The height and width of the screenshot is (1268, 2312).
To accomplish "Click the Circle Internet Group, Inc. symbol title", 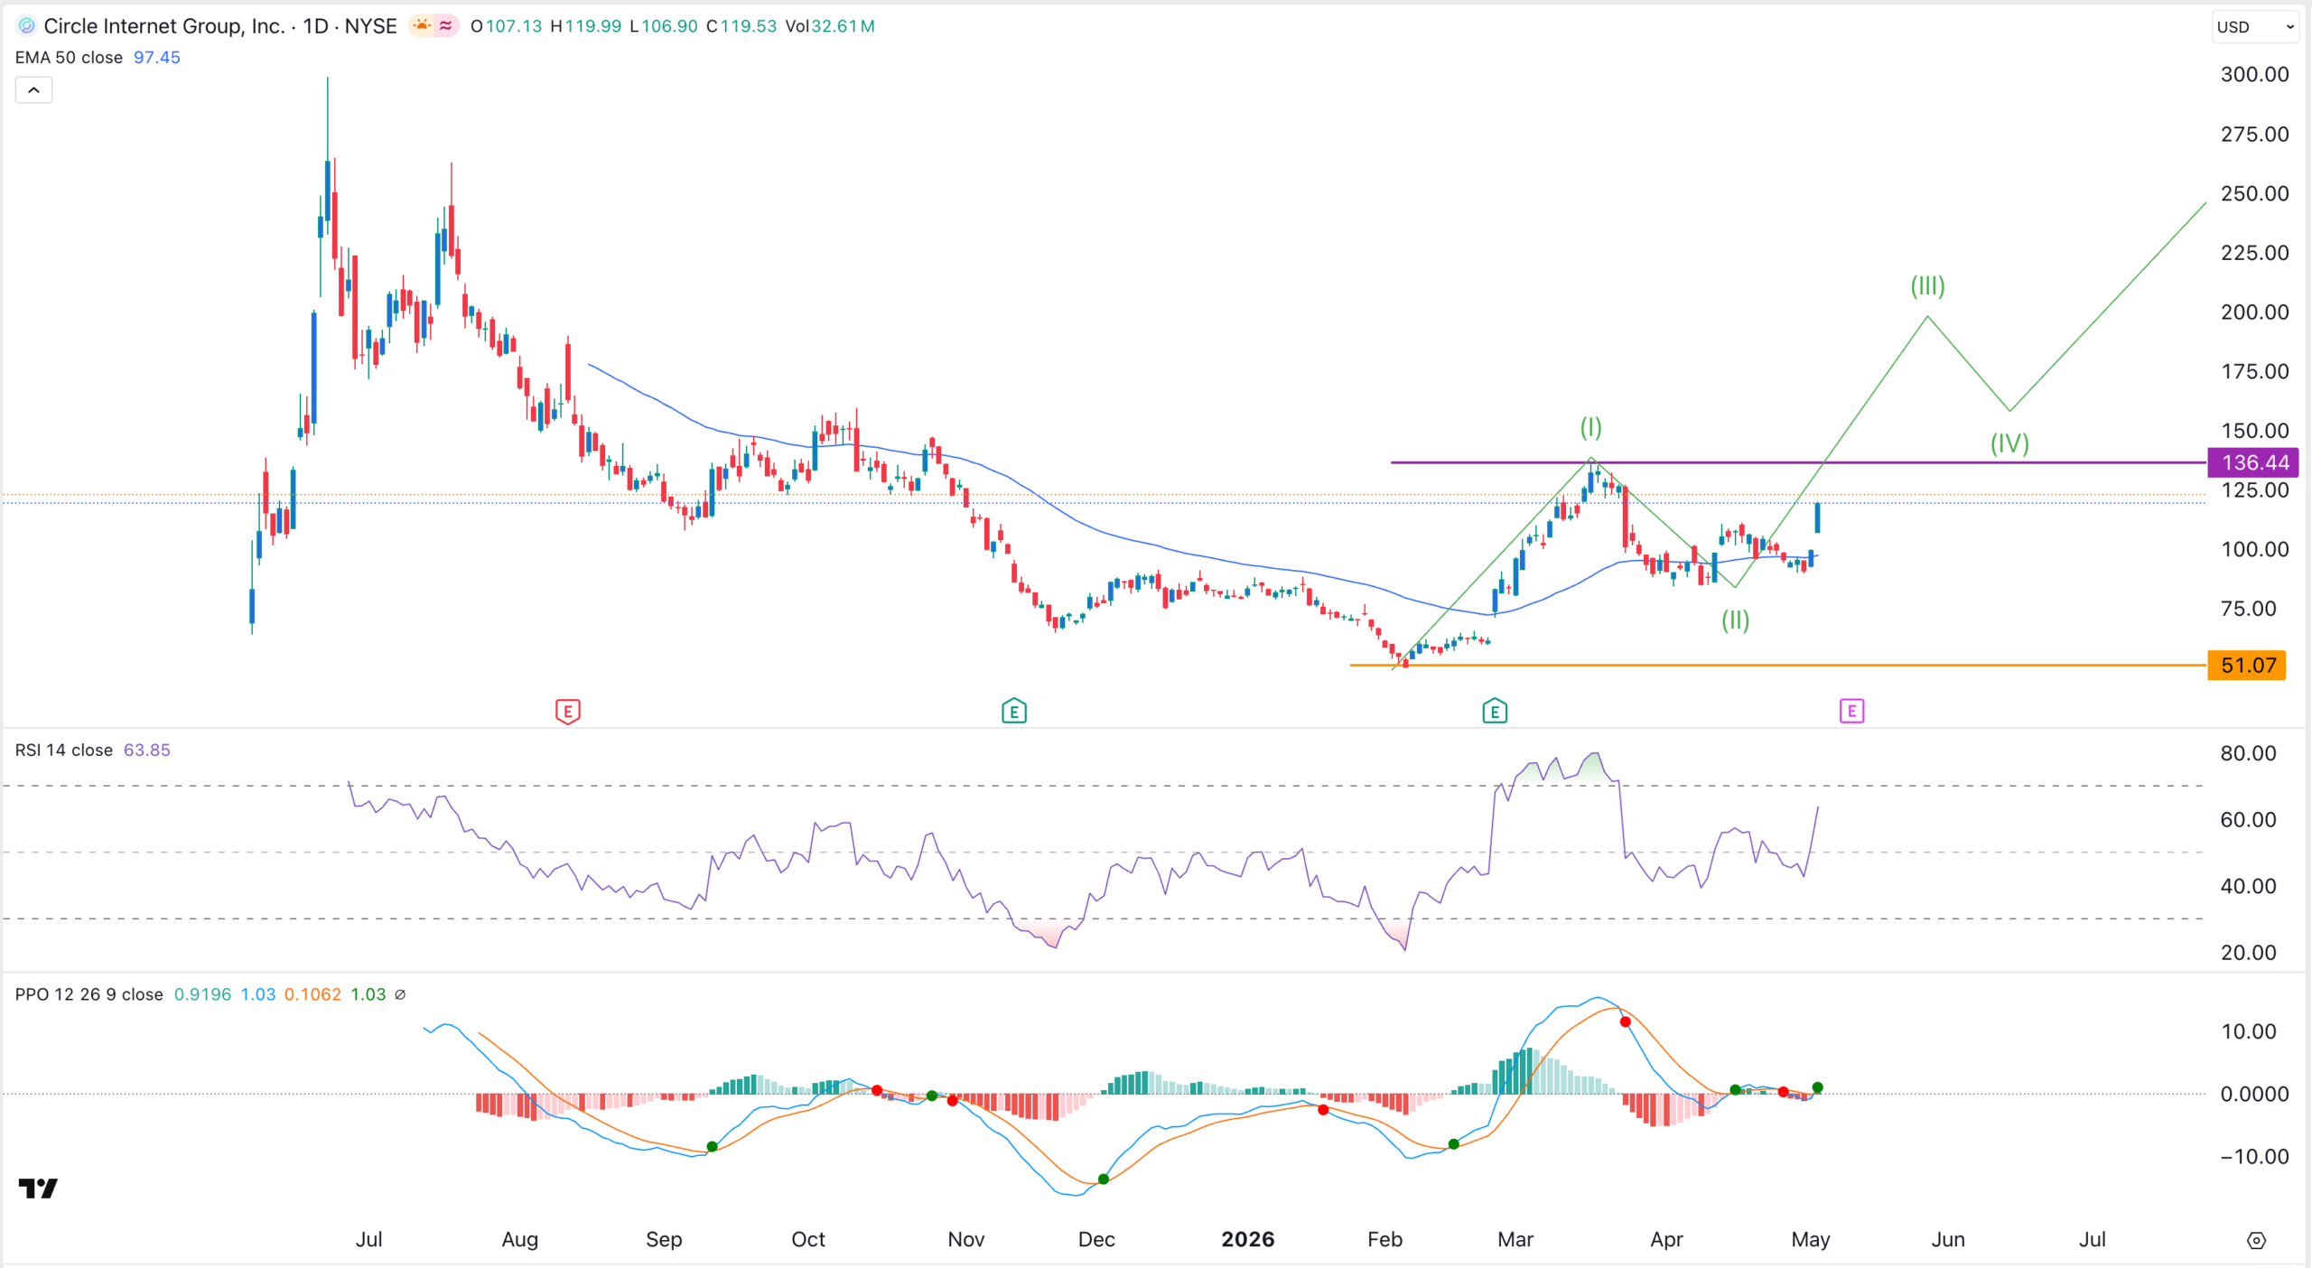I will coord(163,26).
